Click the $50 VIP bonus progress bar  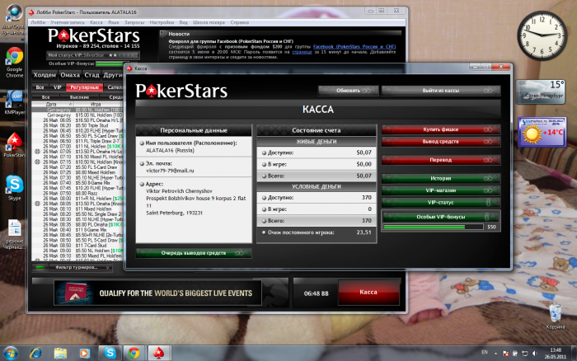pyautogui.click(x=433, y=227)
